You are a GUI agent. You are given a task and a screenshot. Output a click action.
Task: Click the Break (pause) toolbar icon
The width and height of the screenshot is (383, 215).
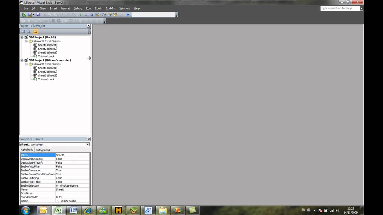tap(86, 15)
